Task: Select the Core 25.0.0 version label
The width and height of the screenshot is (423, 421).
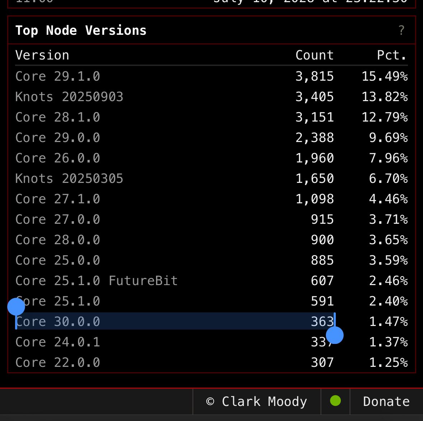Action: coord(58,261)
